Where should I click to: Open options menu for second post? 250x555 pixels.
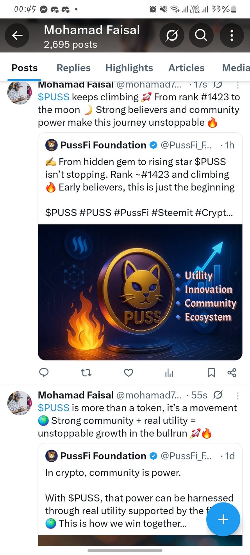(x=237, y=396)
